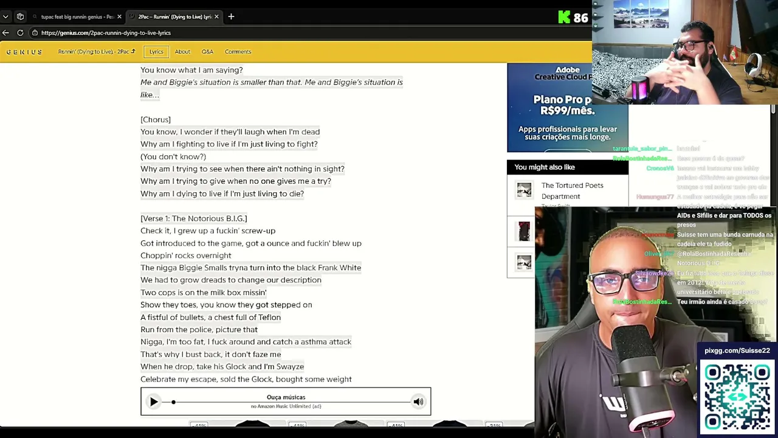Click lyric 'Run from the police, picture that'
The height and width of the screenshot is (438, 778).
point(199,330)
